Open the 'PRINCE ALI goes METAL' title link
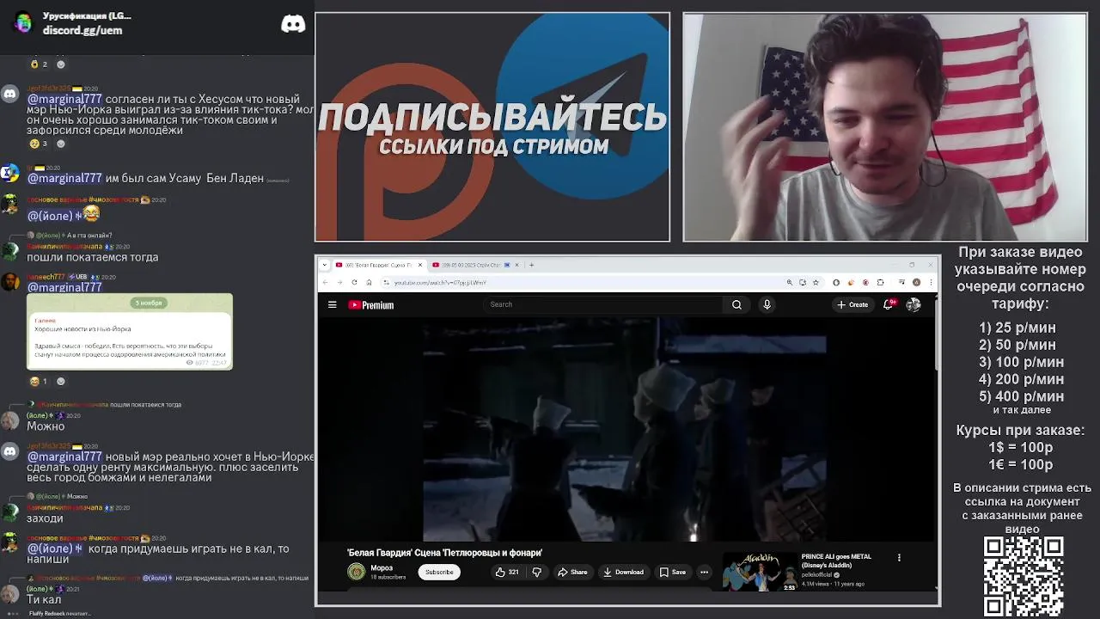The height and width of the screenshot is (619, 1100). point(836,561)
